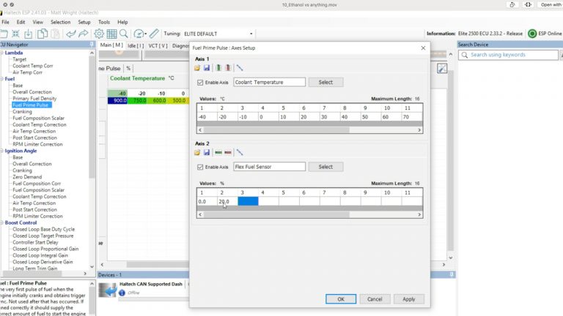Disable the Axis 1 Enable Axis checkbox
Image resolution: width=563 pixels, height=316 pixels.
point(201,83)
